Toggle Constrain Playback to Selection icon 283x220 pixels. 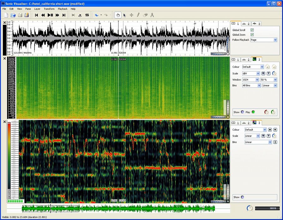pos(73,15)
